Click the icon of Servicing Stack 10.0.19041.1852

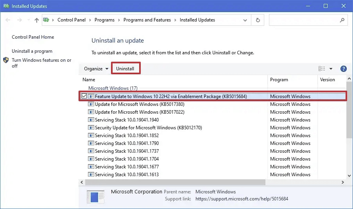[91, 136]
